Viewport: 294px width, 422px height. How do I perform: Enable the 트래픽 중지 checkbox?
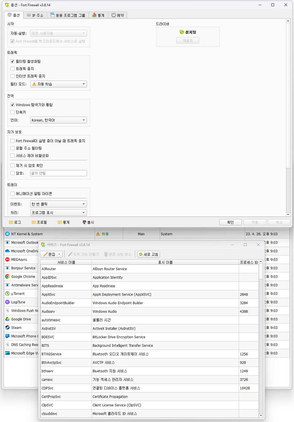pos(12,69)
